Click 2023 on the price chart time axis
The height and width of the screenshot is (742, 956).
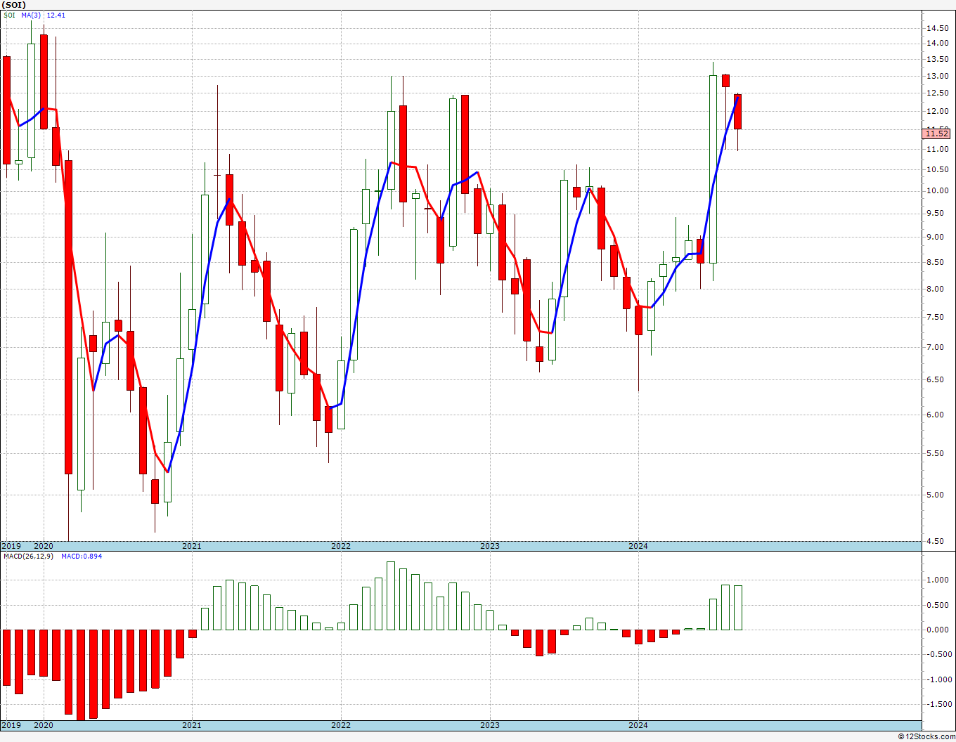point(490,546)
